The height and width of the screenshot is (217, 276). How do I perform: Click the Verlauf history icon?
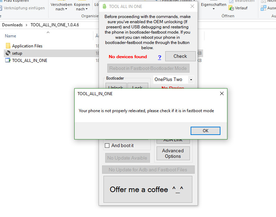(x=231, y=8)
